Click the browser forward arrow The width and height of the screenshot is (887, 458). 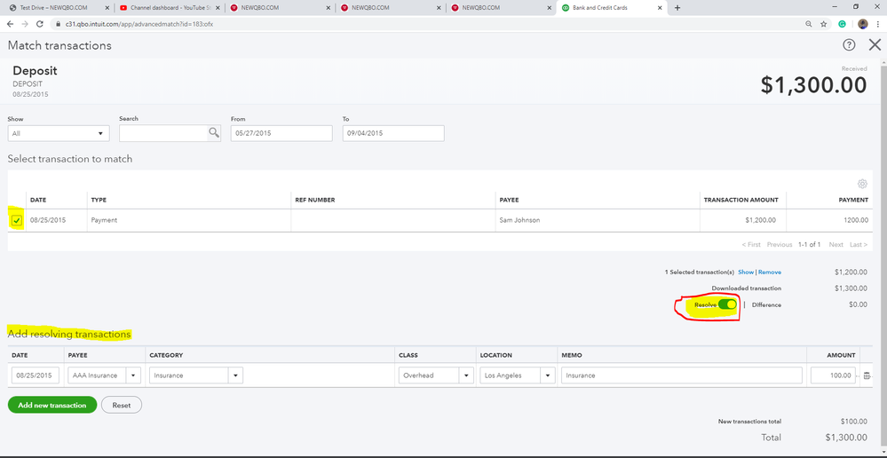25,24
